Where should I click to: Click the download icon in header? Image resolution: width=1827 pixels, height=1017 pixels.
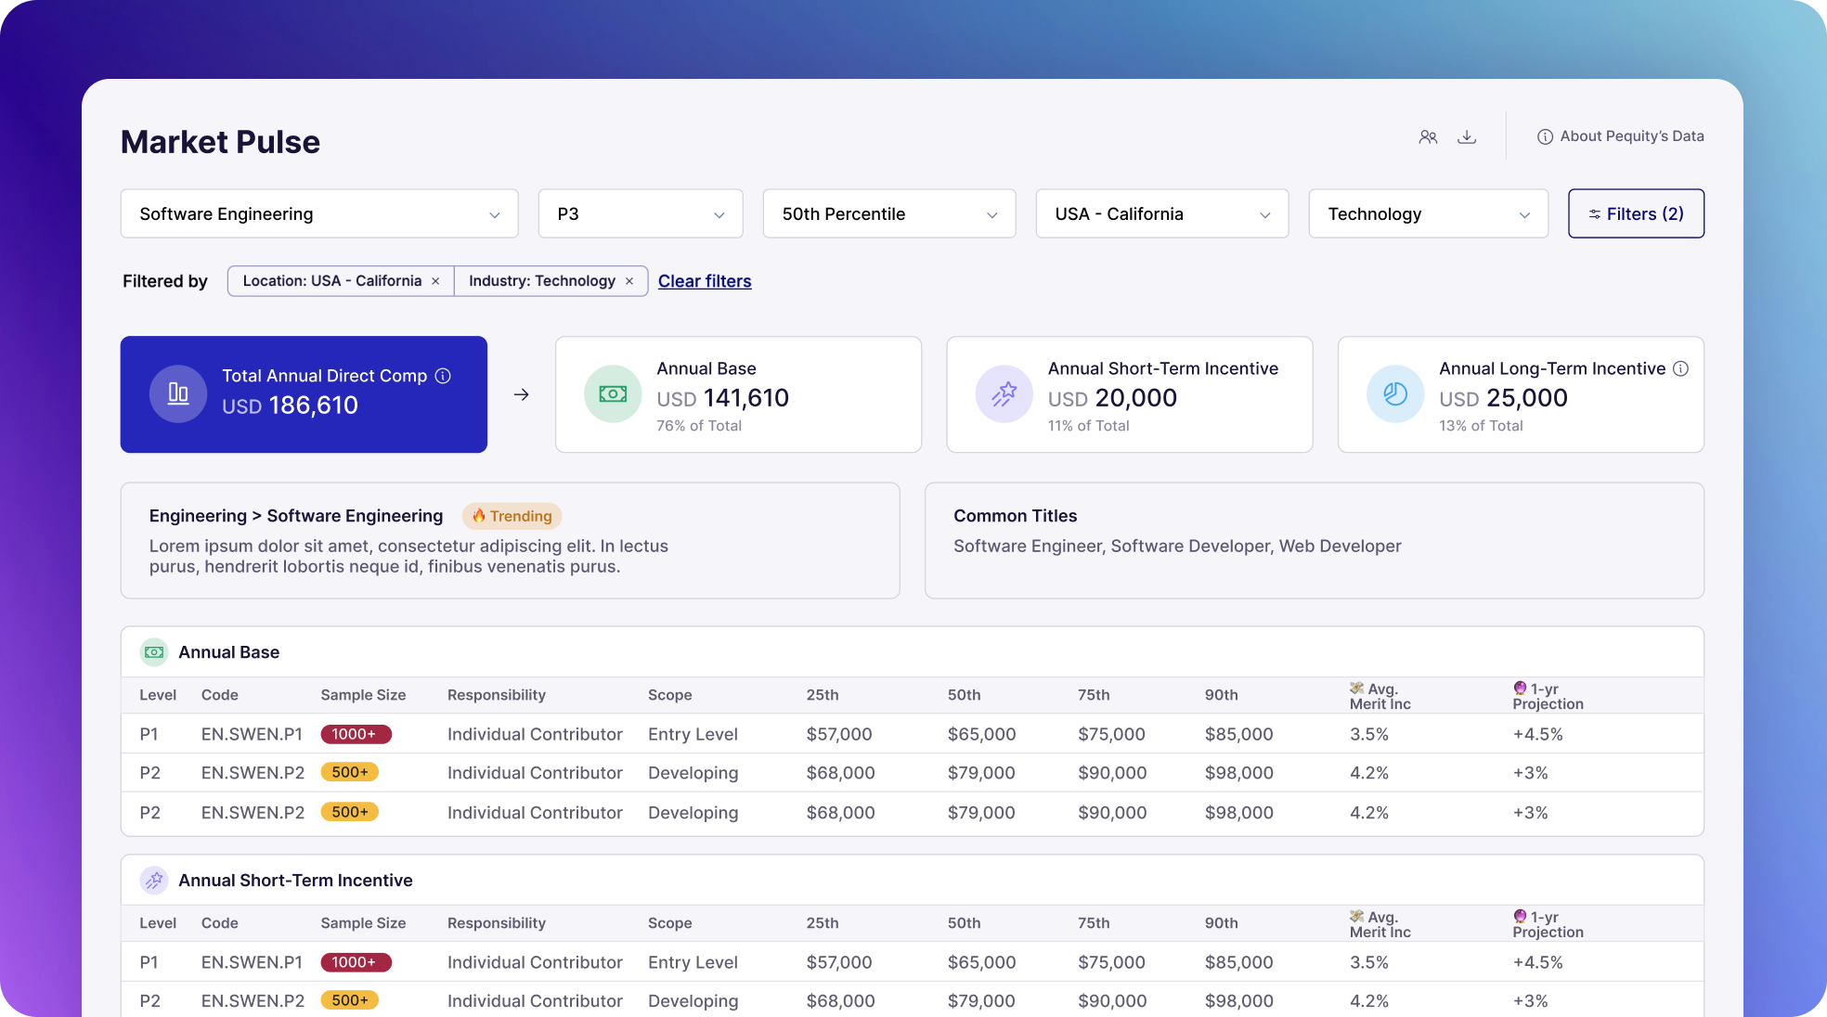point(1467,137)
